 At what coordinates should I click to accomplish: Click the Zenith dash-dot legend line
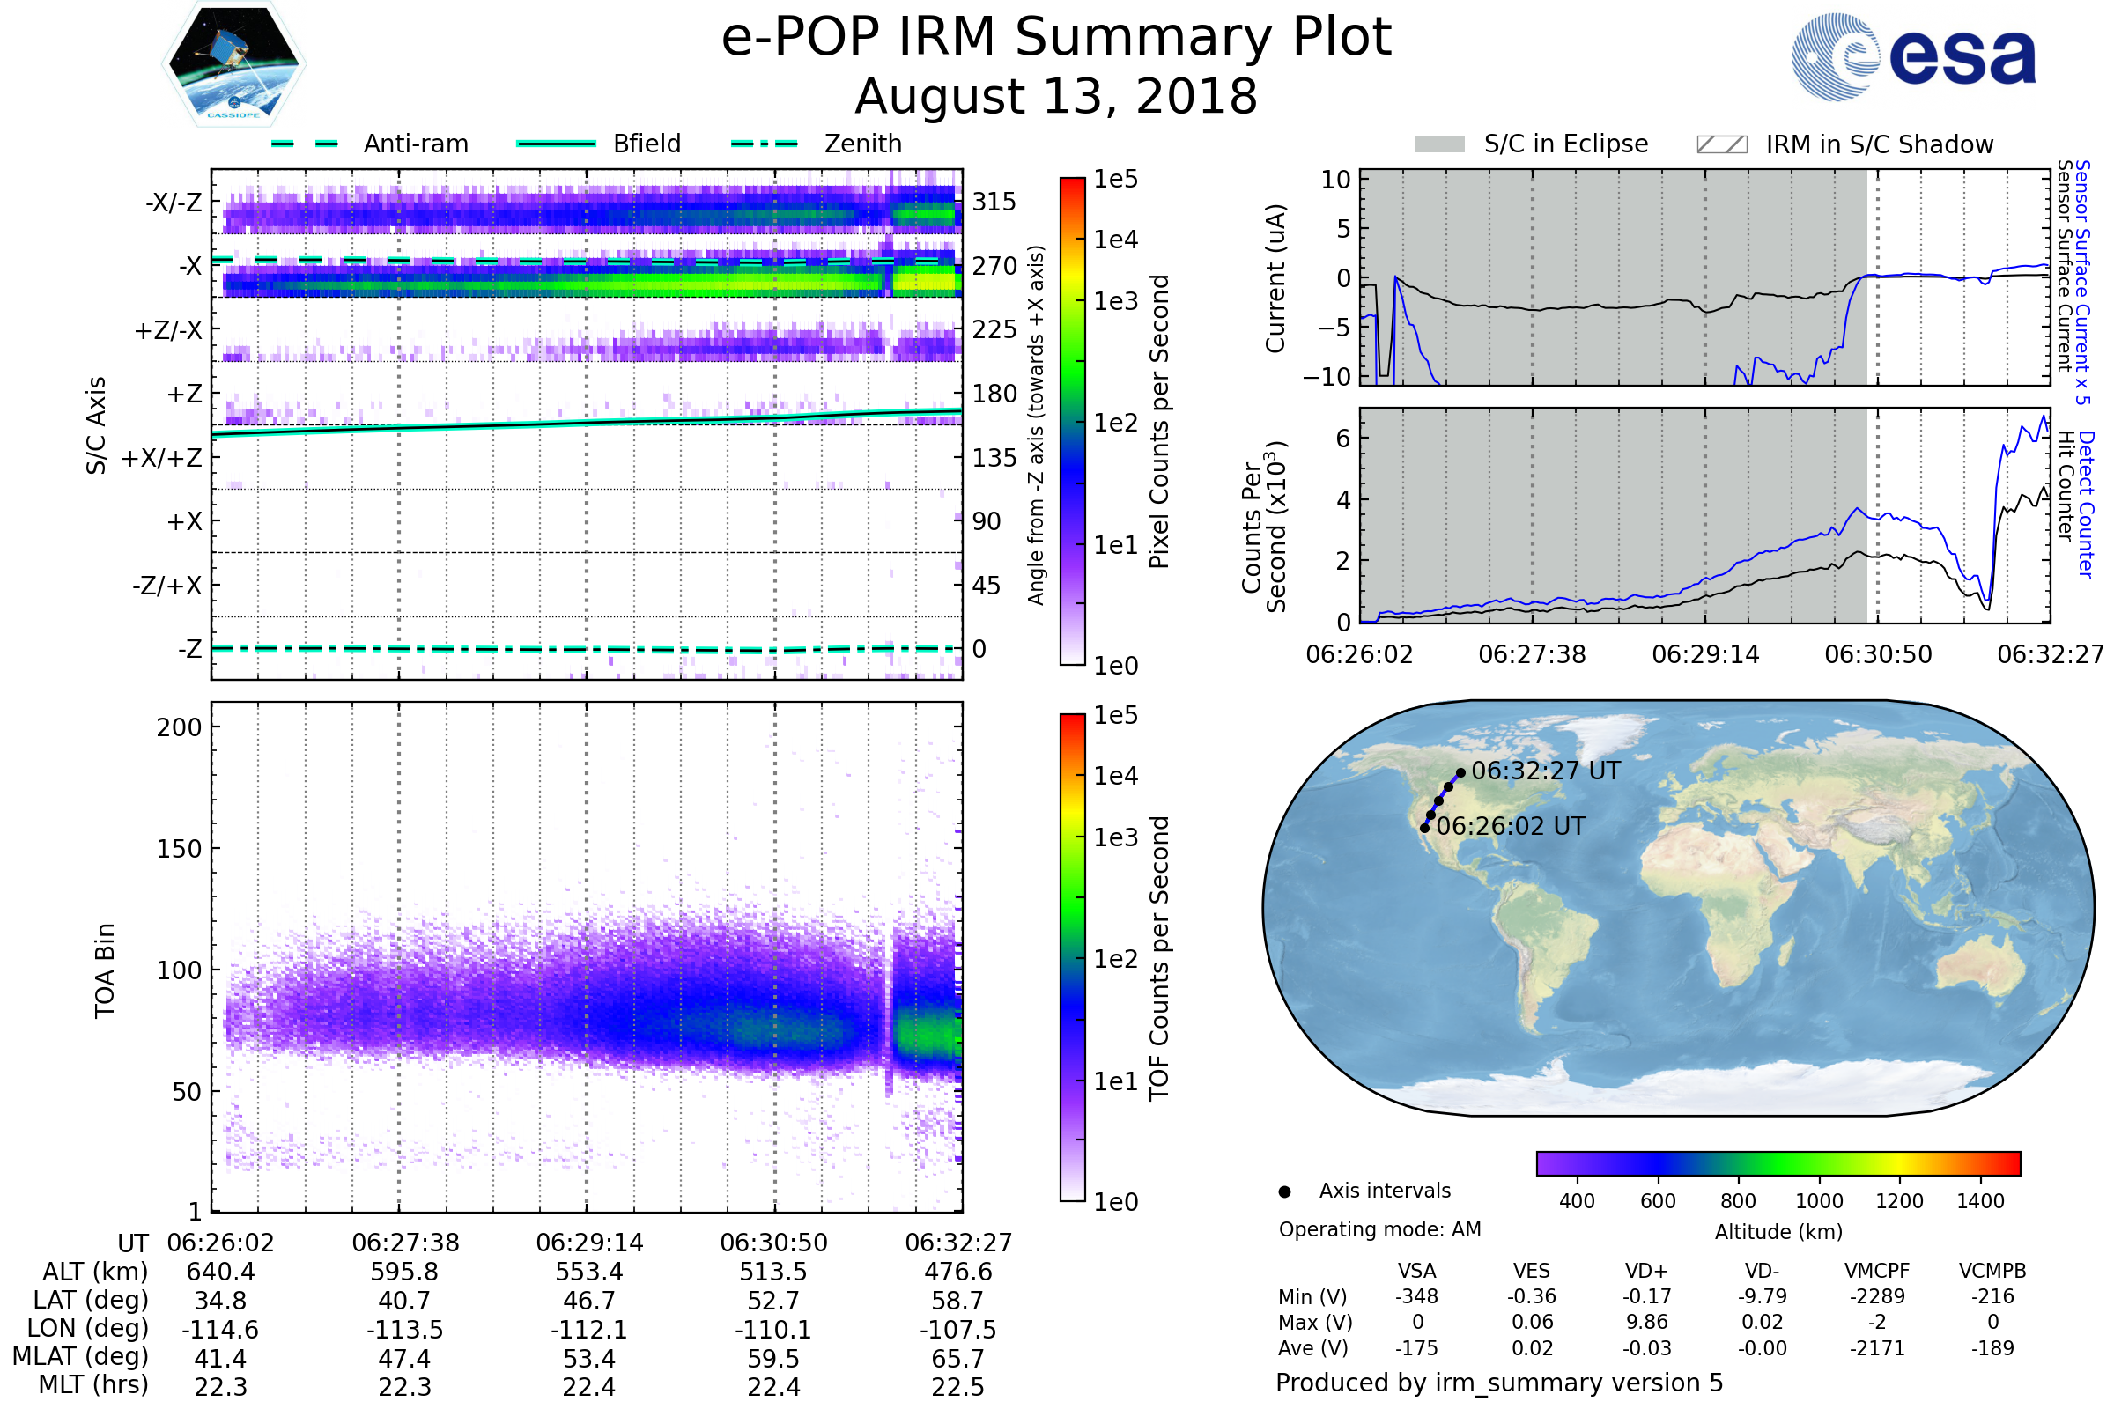click(x=765, y=144)
